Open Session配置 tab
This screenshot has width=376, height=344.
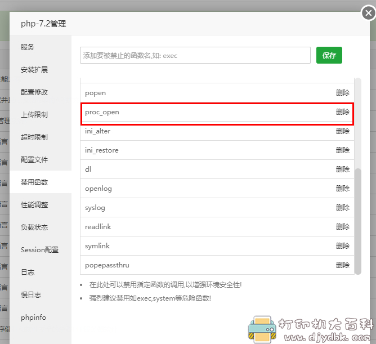pos(39,250)
